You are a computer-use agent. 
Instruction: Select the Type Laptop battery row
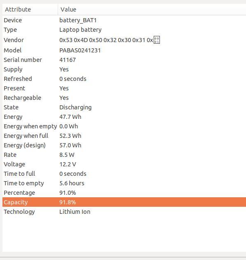click(x=124, y=30)
